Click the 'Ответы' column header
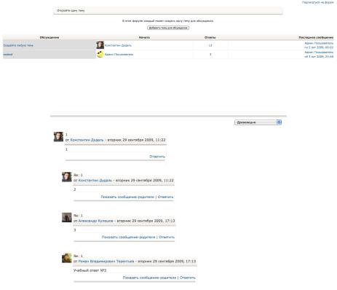This screenshot has width=337, height=290. pyautogui.click(x=210, y=37)
